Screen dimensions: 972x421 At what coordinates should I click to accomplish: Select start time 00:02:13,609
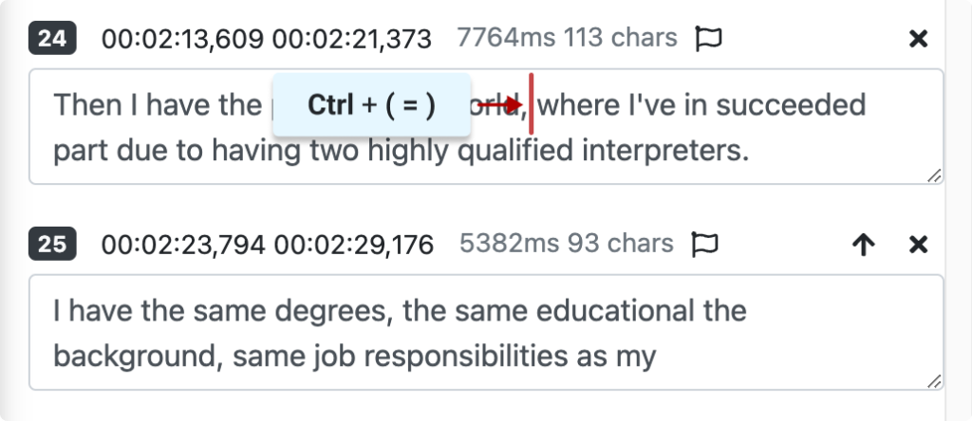click(182, 39)
